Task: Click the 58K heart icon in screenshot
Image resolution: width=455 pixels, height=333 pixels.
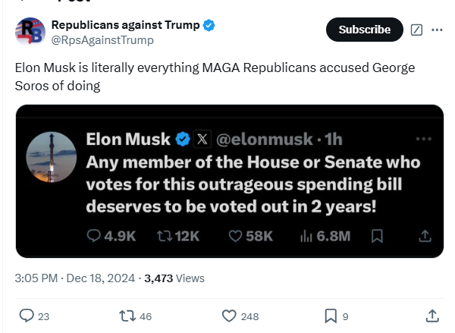Action: click(235, 236)
